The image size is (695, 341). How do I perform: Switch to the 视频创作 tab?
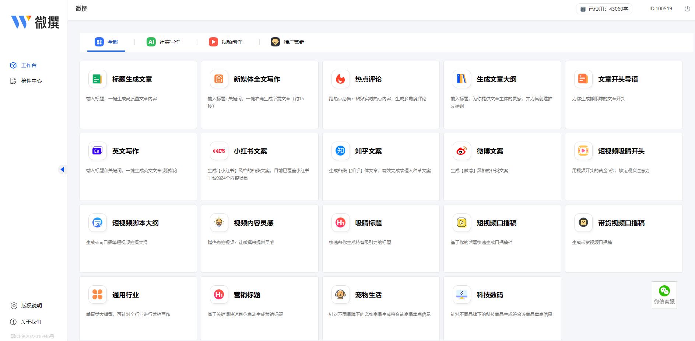pyautogui.click(x=226, y=42)
